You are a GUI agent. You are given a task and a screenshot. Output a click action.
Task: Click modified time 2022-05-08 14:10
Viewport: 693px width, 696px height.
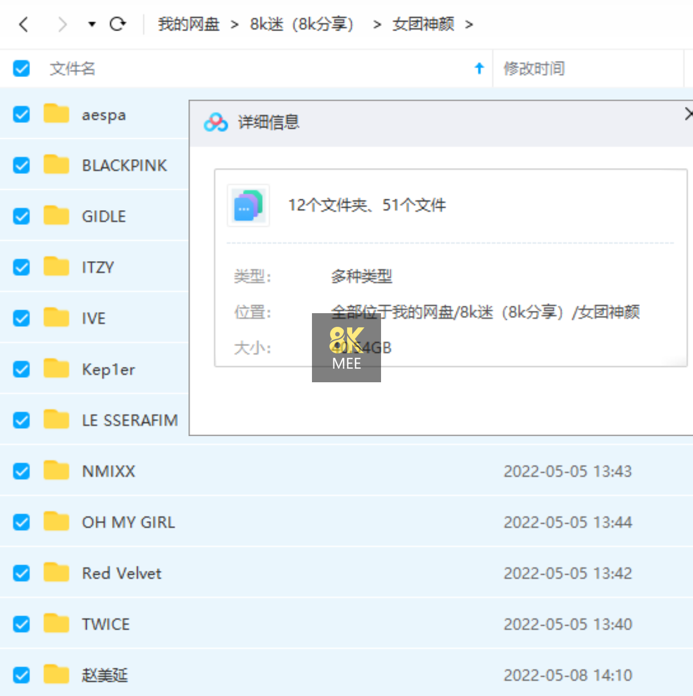tap(568, 675)
